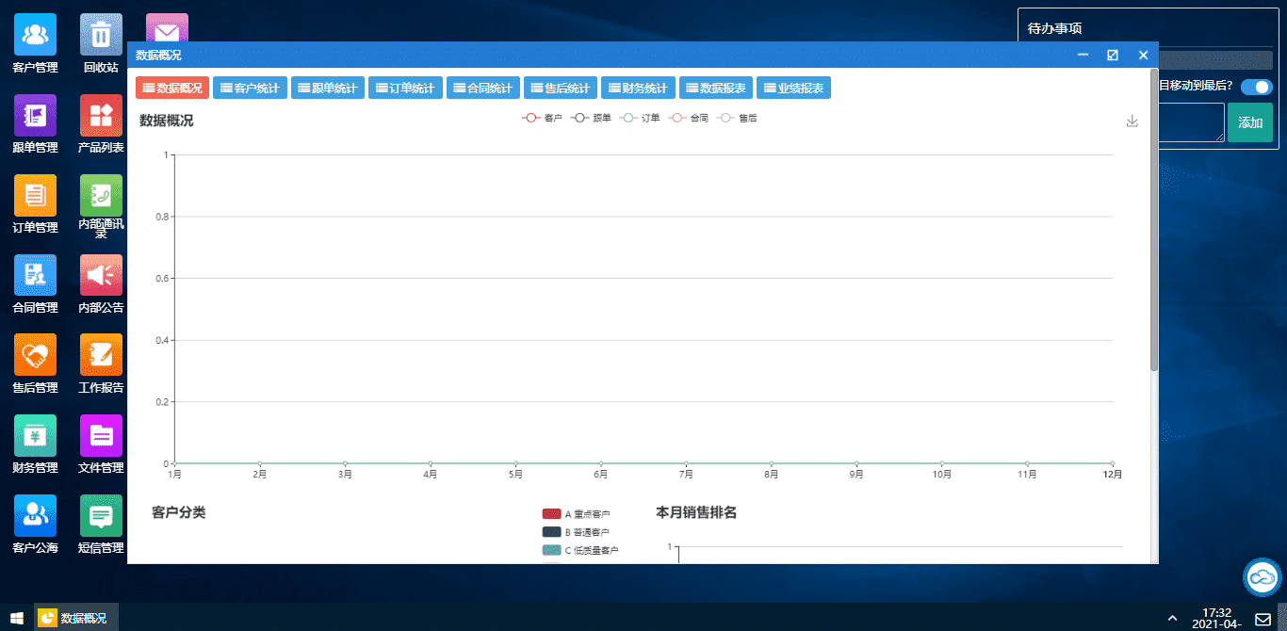This screenshot has width=1287, height=631.
Task: Switch to the 数据报表 tab
Action: click(716, 88)
